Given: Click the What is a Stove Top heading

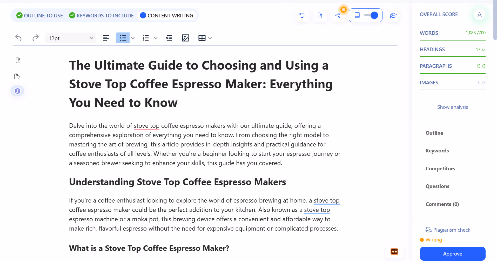Looking at the screenshot, I should tap(149, 248).
